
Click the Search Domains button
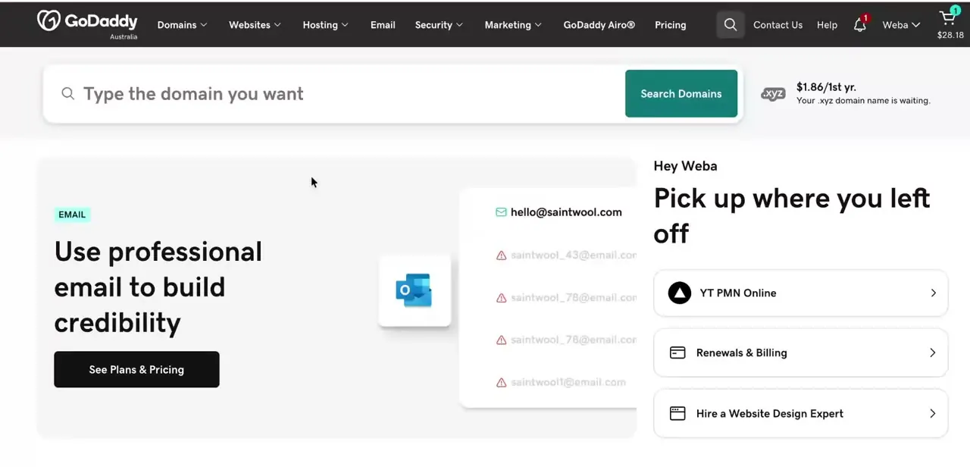[681, 93]
